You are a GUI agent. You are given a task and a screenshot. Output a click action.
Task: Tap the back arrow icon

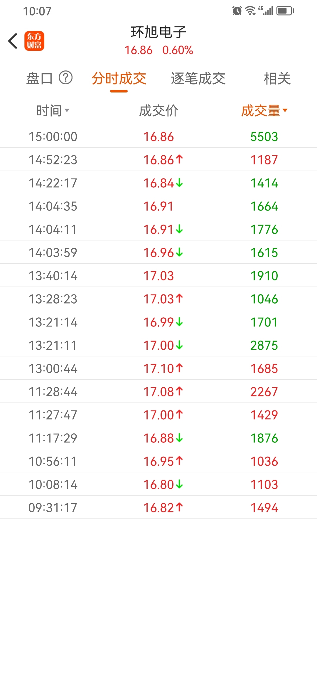tap(13, 41)
